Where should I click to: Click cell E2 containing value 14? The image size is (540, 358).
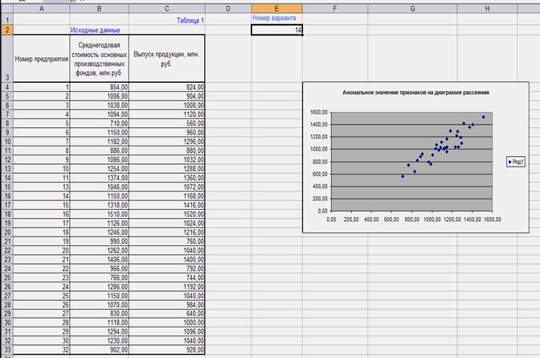tap(276, 30)
